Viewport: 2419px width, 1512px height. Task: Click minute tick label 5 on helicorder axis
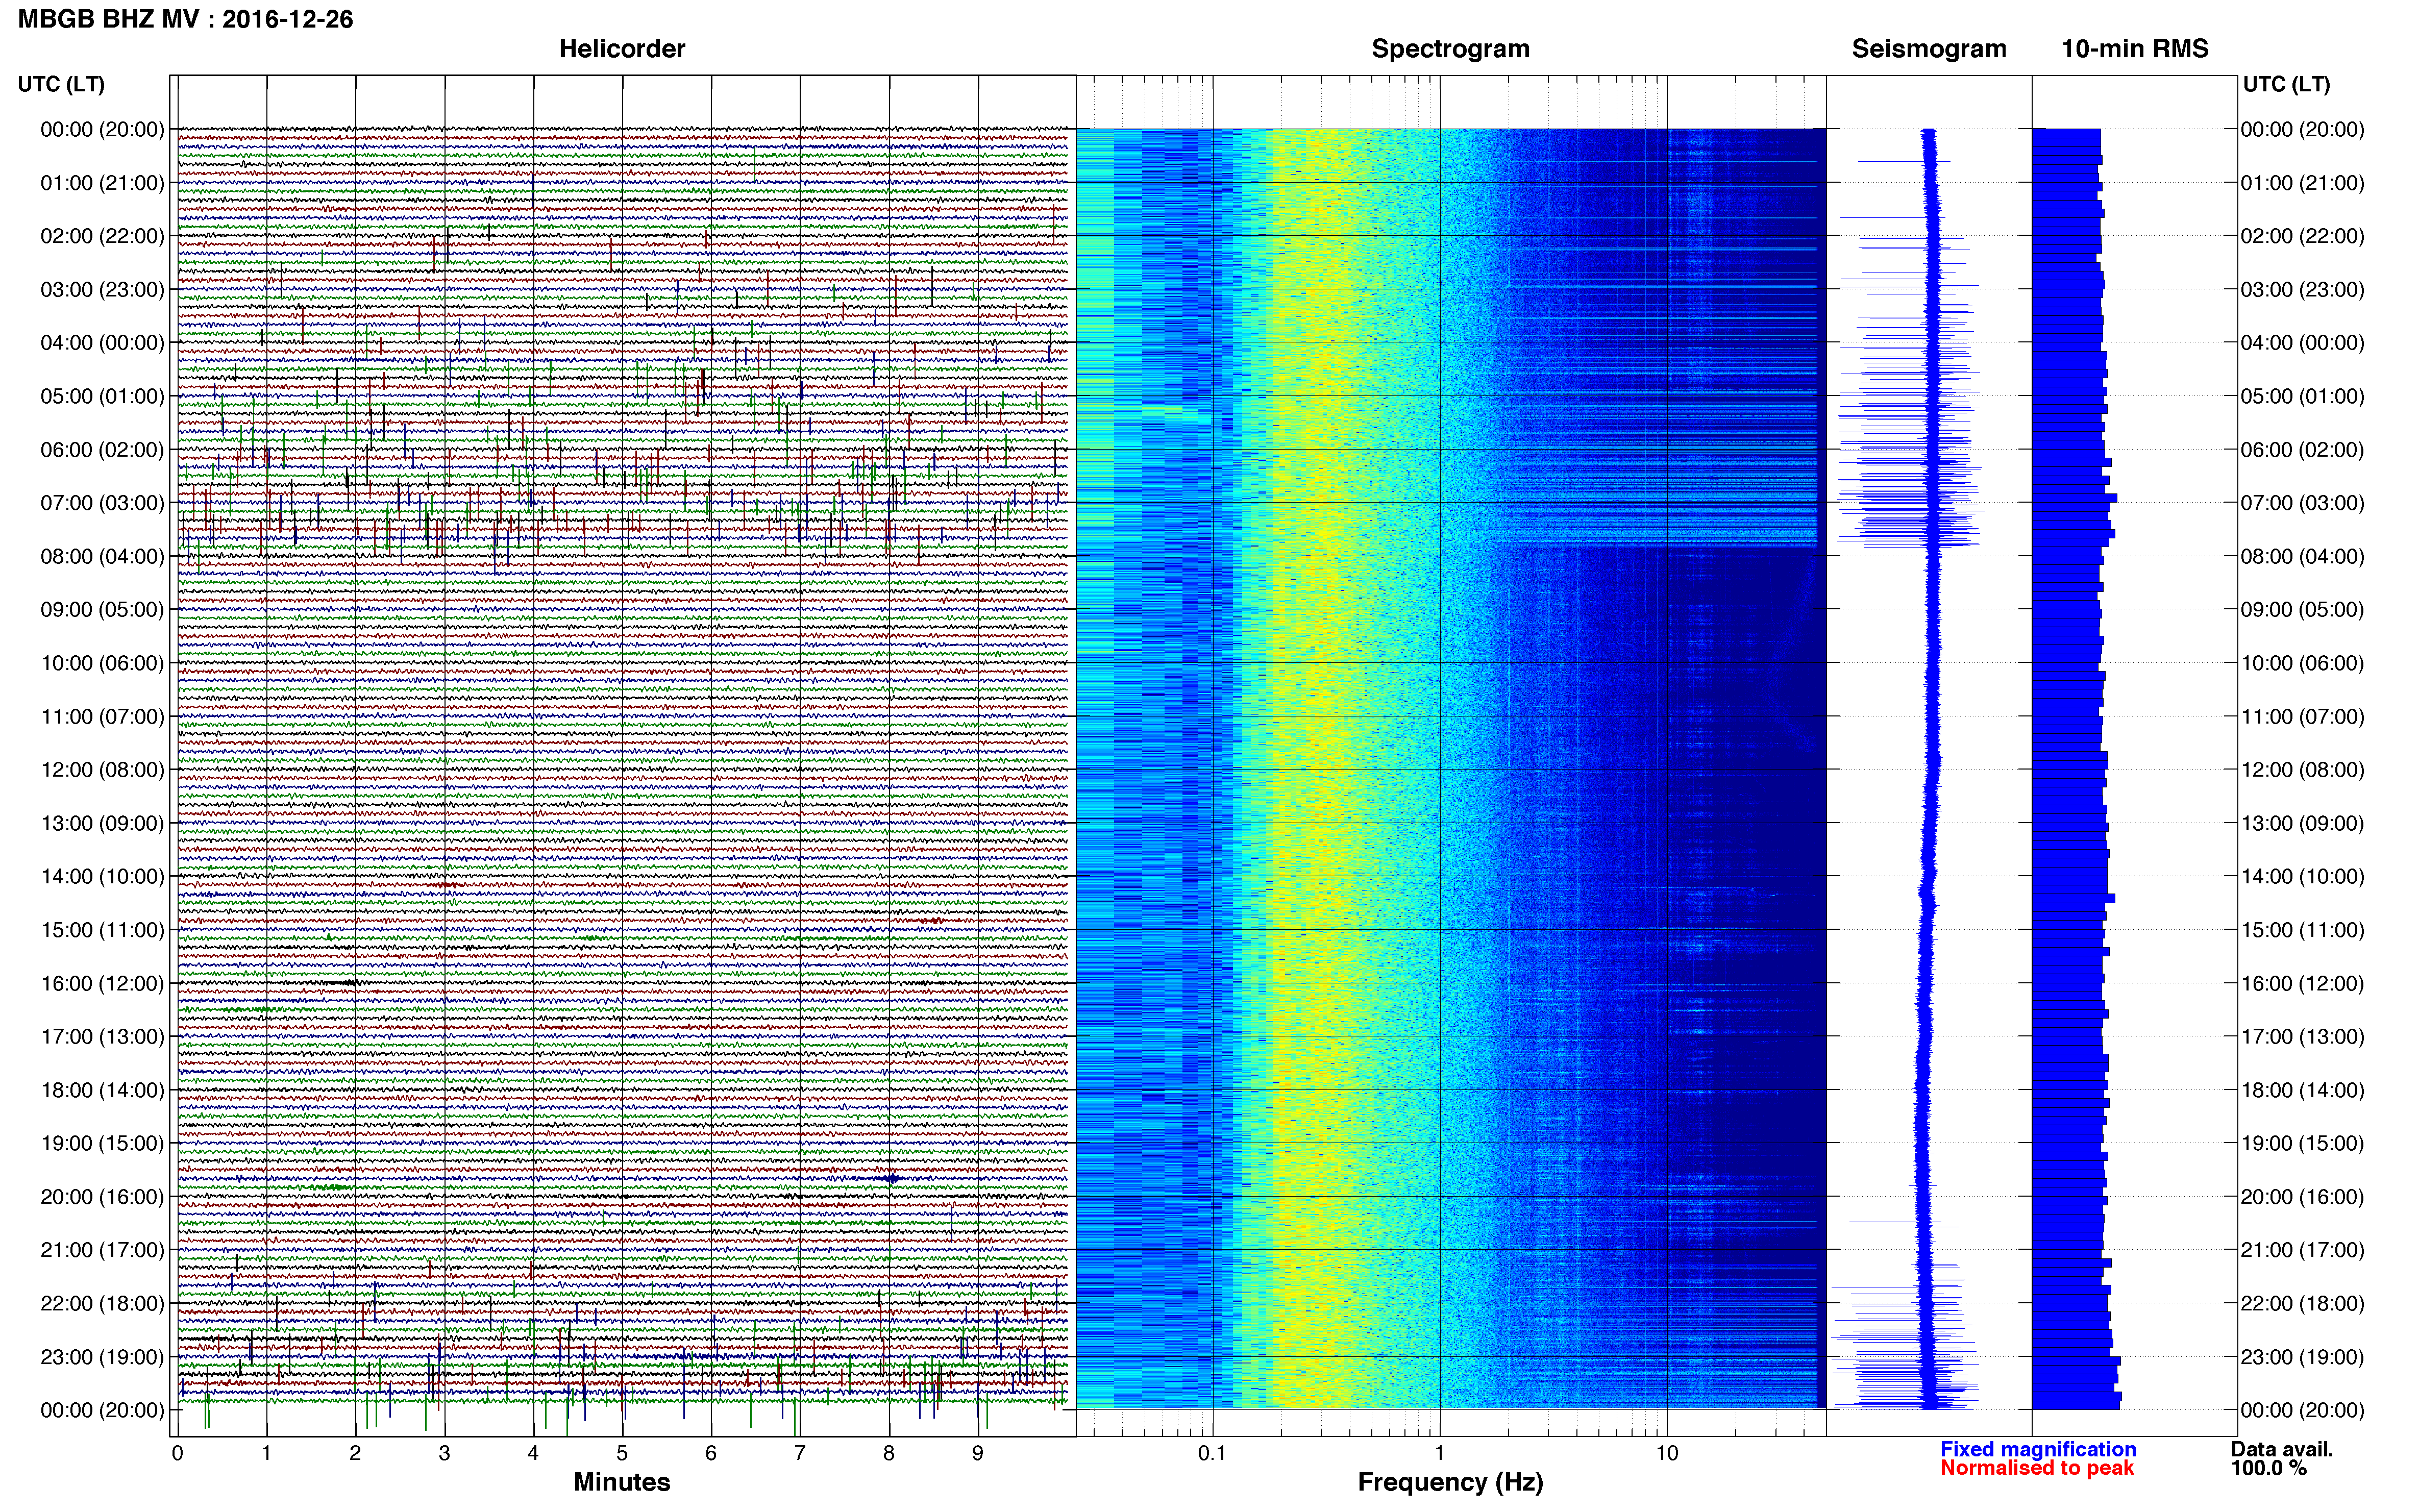[x=622, y=1454]
